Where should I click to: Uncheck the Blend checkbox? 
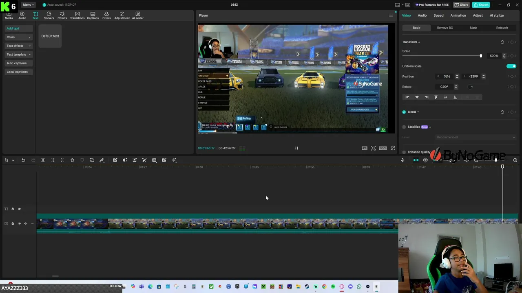coord(404,112)
